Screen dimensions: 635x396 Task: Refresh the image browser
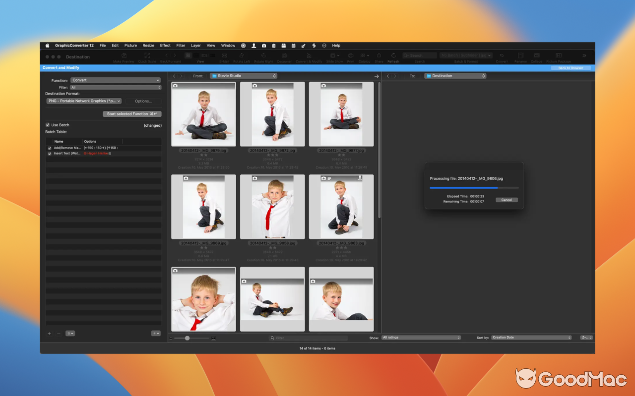(393, 56)
